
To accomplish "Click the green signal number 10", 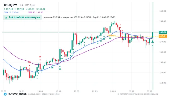I will [x=101, y=41].
